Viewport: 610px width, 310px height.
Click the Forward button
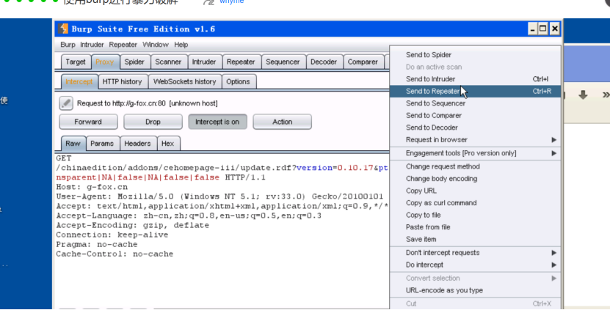[88, 122]
